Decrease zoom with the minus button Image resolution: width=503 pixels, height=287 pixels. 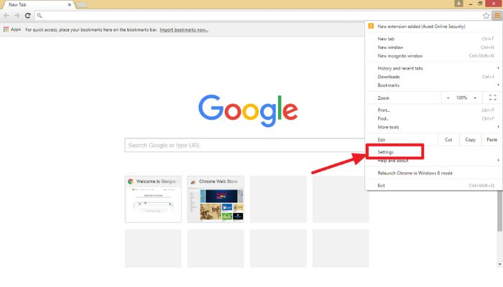pyautogui.click(x=448, y=98)
